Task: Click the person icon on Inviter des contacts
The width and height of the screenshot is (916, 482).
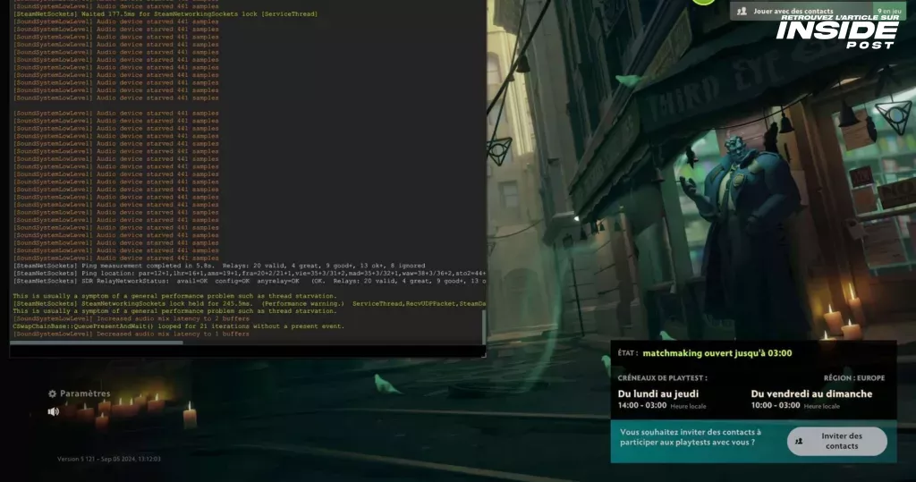Action: coord(799,441)
